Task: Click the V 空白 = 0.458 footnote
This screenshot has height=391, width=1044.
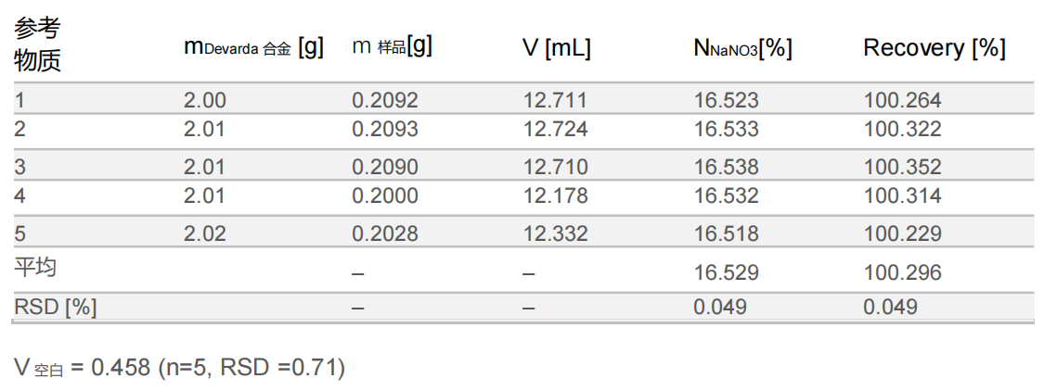Action: tap(180, 368)
